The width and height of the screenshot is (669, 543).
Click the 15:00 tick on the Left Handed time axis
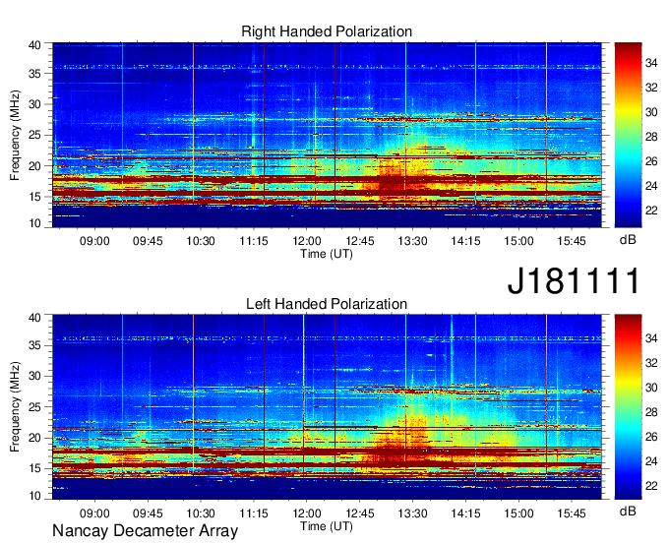point(518,513)
